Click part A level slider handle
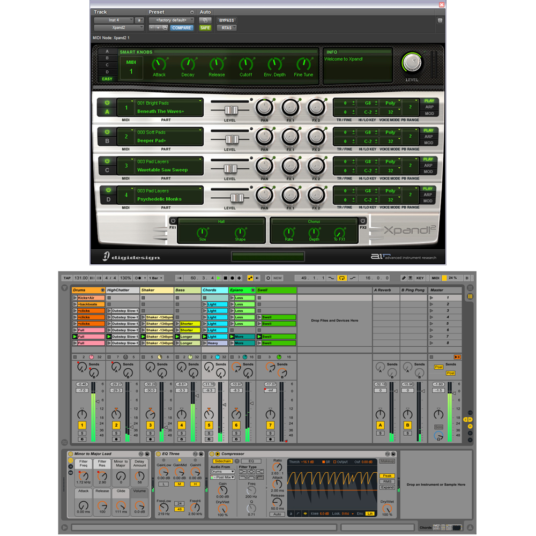The width and height of the screenshot is (536, 536). click(x=231, y=110)
